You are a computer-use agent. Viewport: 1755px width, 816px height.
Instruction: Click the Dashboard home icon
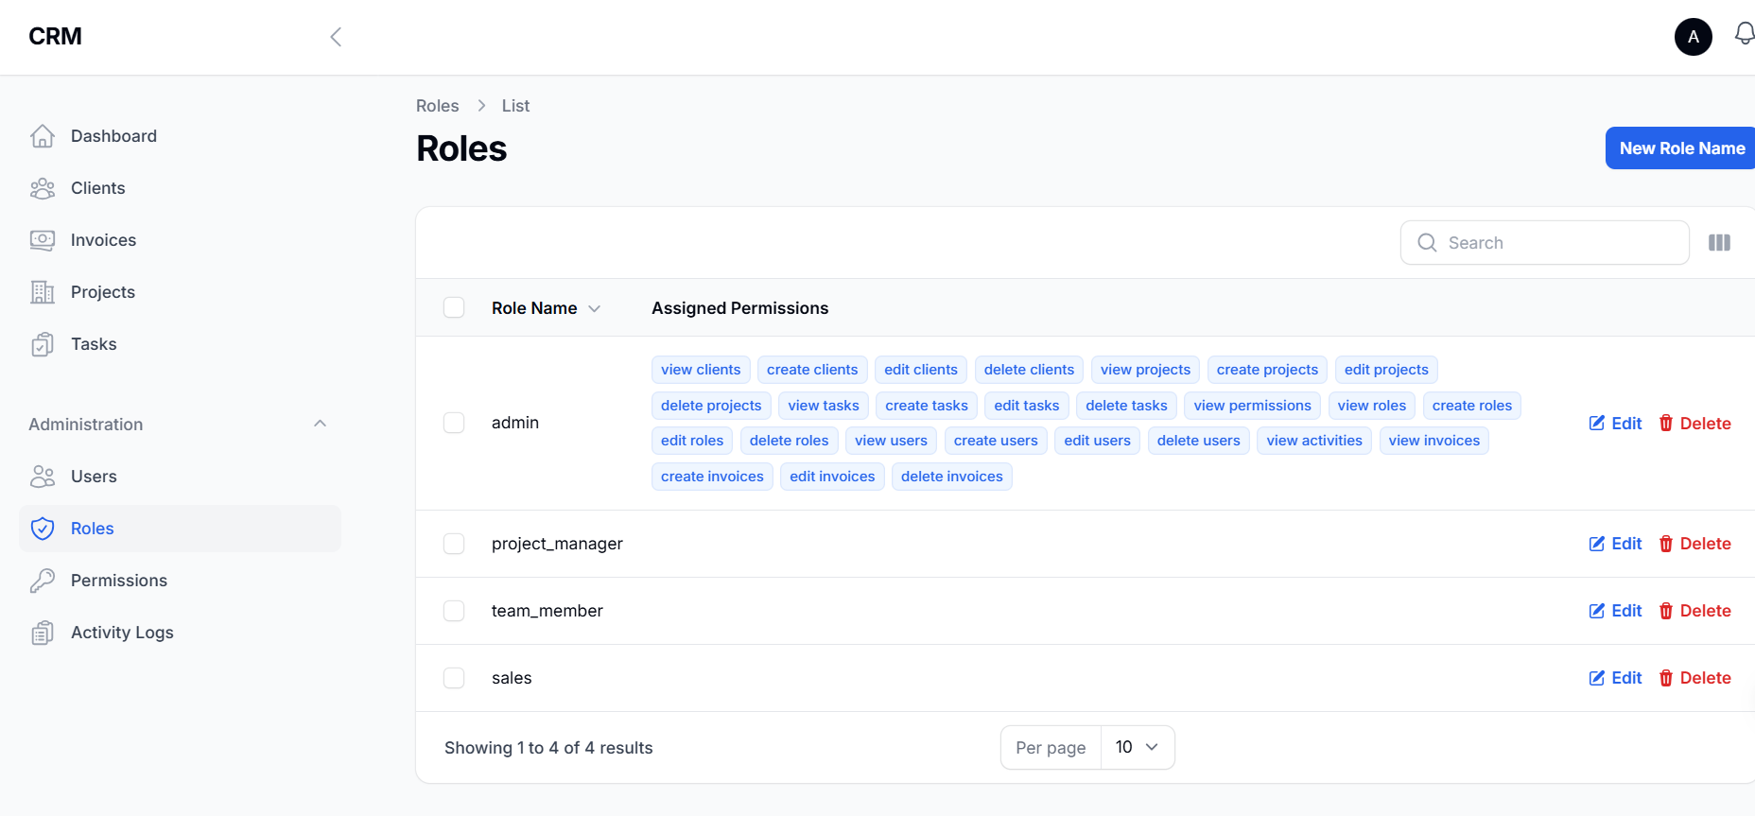(x=43, y=136)
